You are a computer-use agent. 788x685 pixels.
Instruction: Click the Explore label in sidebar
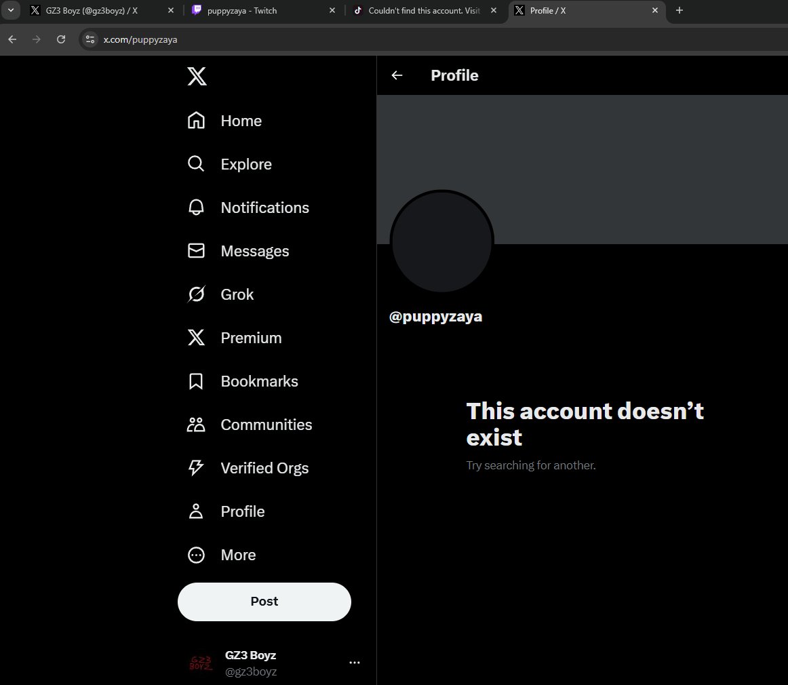coord(246,164)
